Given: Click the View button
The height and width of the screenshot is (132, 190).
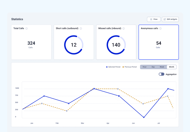Looking at the screenshot, I should (154, 19).
